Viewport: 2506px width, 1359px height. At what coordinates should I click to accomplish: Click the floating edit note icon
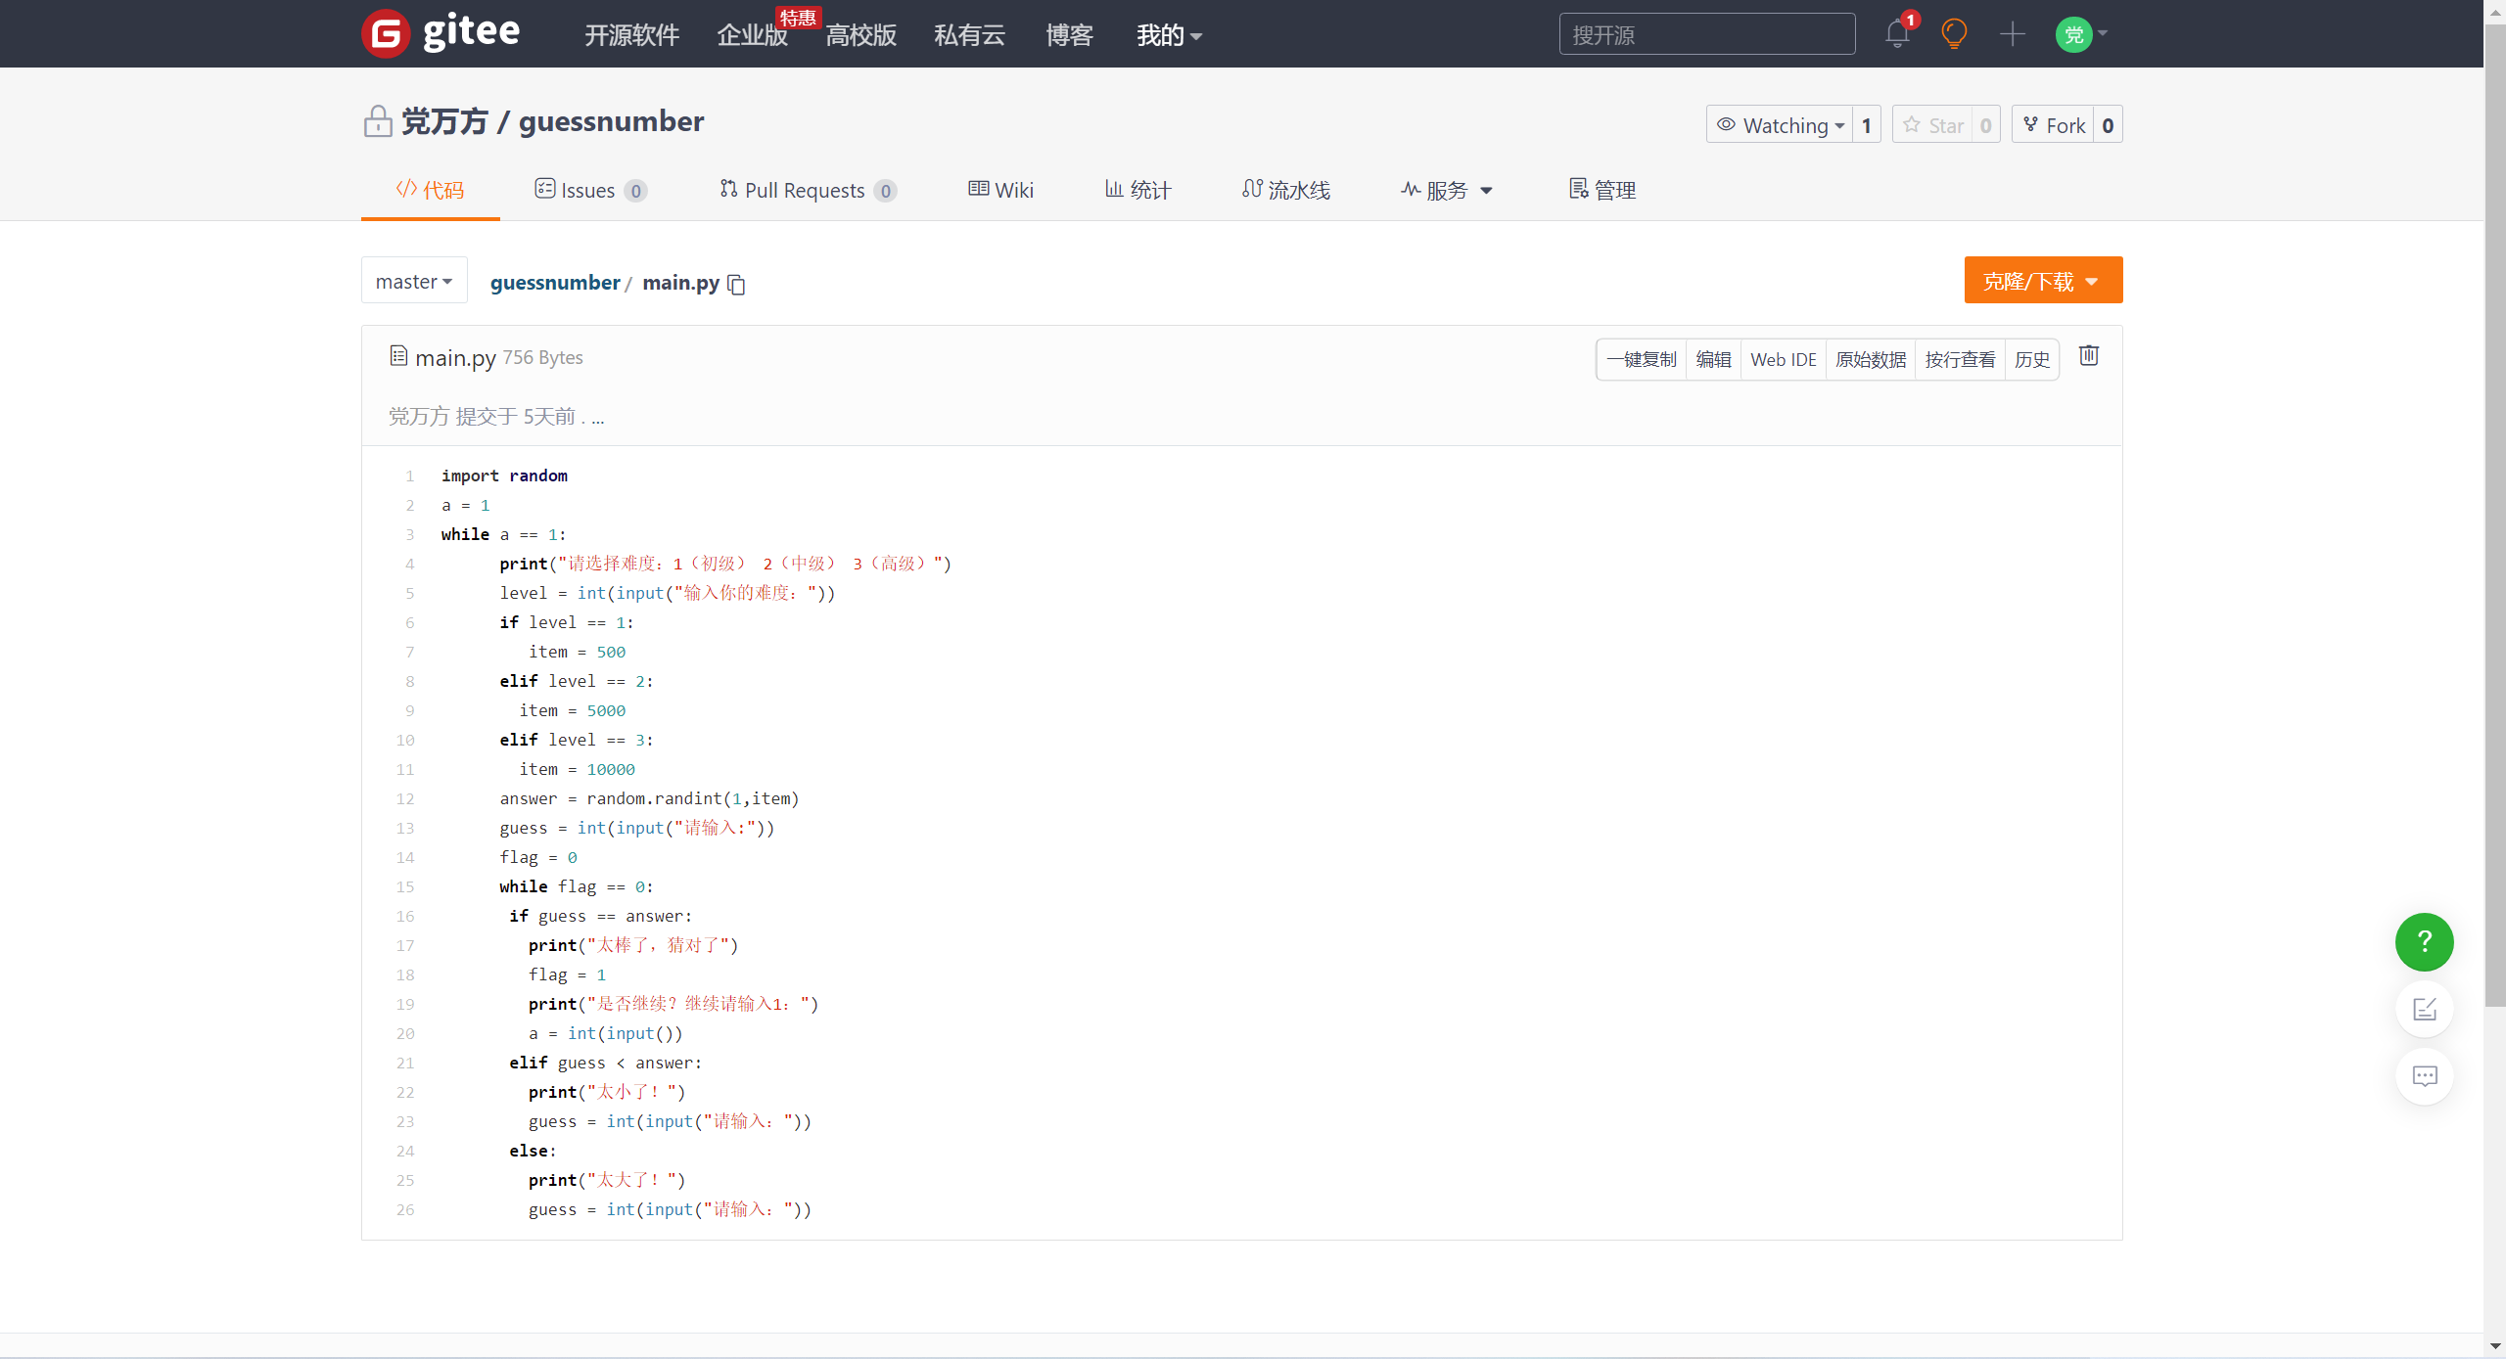pos(2424,1009)
